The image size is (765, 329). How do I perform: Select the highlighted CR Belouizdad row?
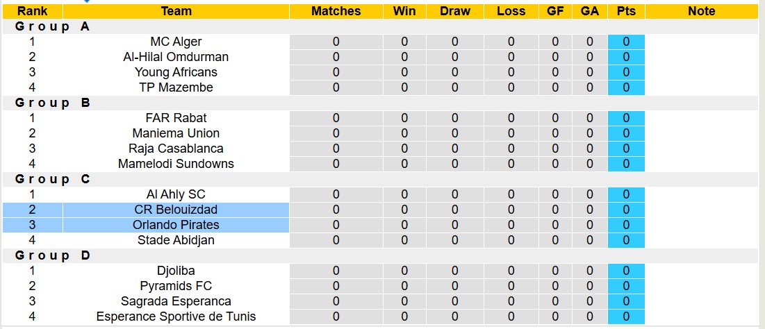click(176, 210)
